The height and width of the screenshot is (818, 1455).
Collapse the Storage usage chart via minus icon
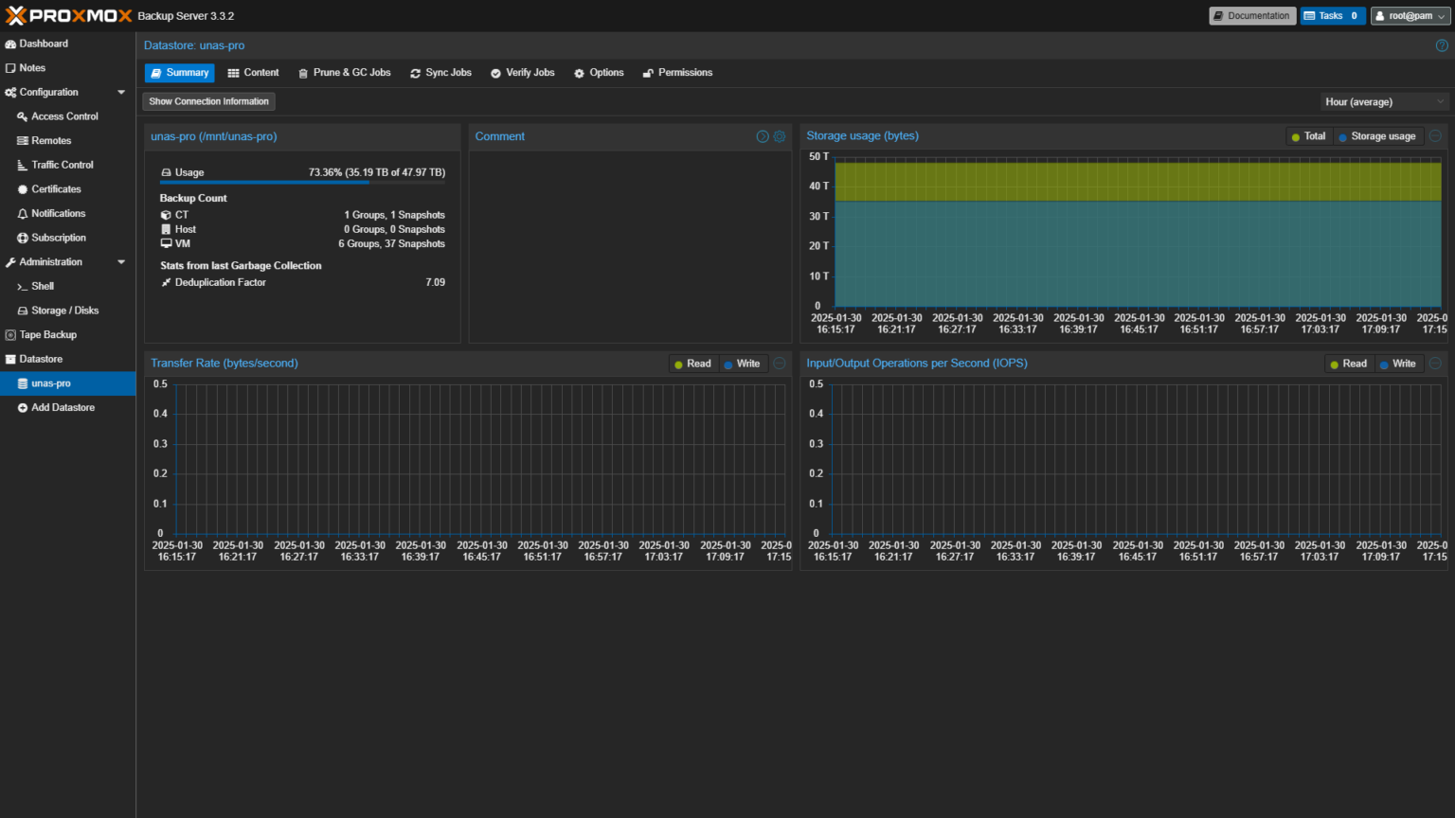click(x=1435, y=135)
